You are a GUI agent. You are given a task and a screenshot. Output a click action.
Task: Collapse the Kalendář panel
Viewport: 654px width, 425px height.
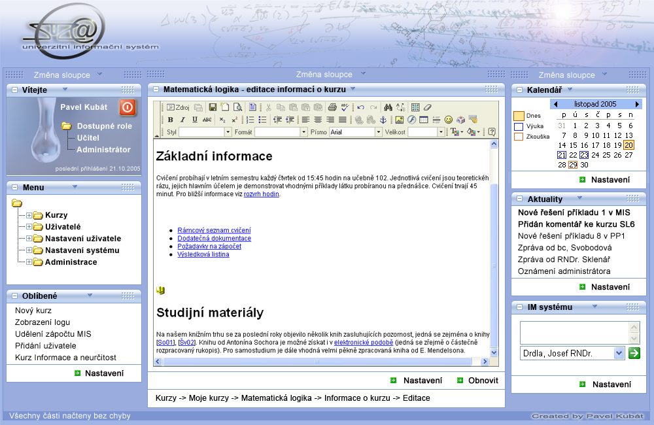[x=519, y=90]
